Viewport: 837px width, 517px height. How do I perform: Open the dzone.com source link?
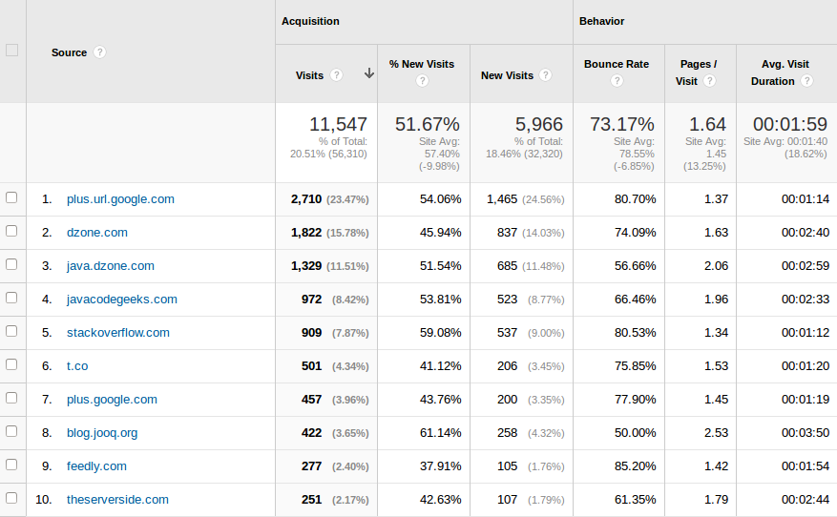coord(97,233)
